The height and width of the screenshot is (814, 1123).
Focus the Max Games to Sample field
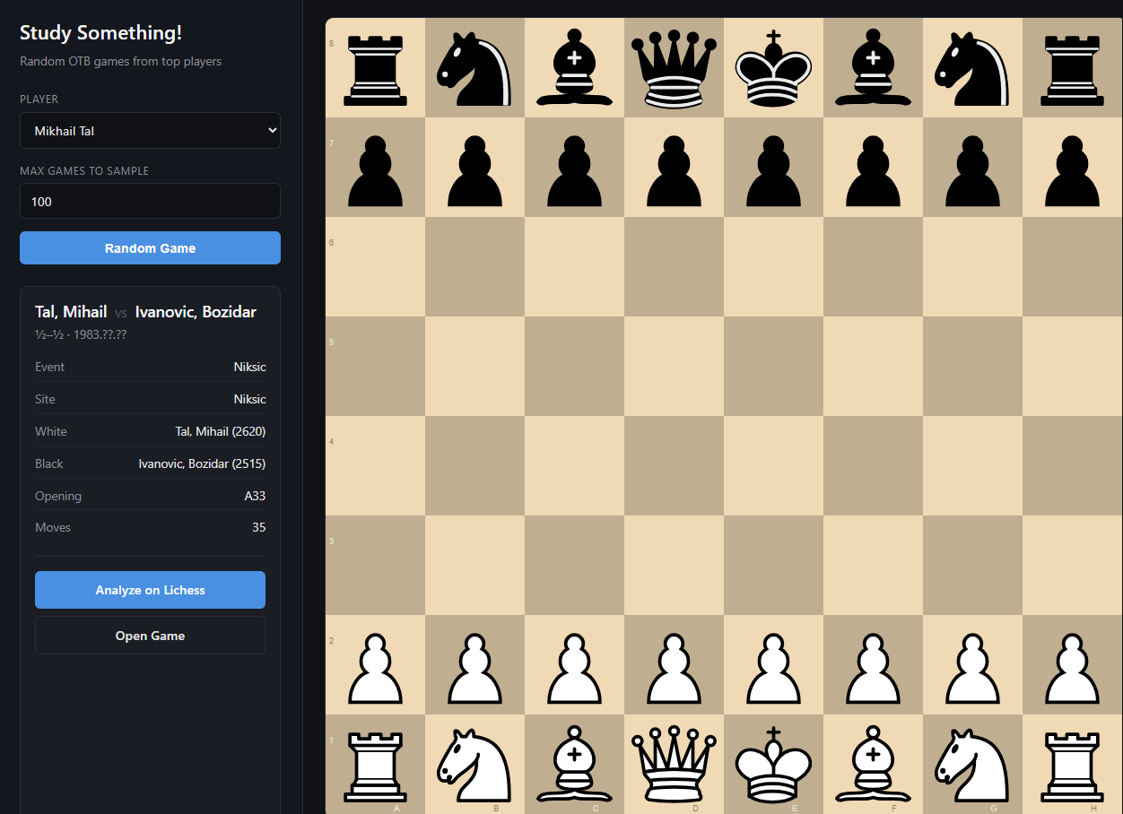pos(150,202)
